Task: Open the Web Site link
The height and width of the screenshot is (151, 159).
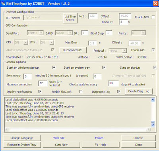Action: pyautogui.click(x=59, y=138)
